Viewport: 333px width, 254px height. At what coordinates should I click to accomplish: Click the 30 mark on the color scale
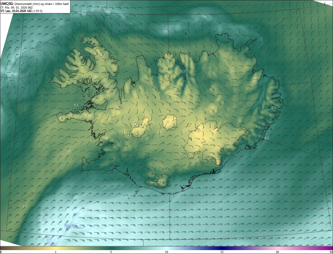(277, 252)
